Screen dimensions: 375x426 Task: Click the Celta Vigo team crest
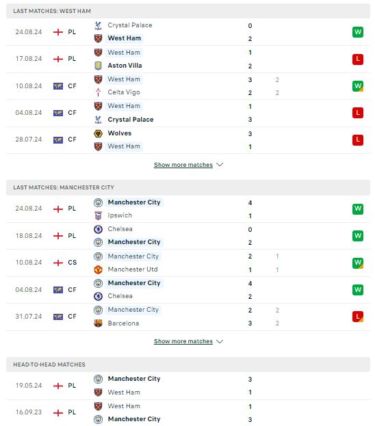pyautogui.click(x=98, y=92)
